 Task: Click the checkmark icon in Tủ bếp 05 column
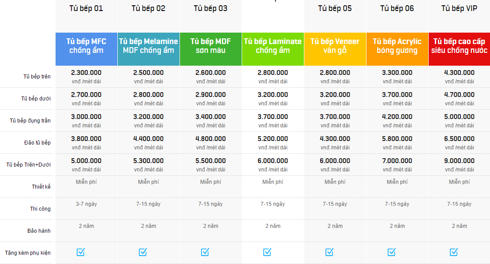(x=329, y=252)
